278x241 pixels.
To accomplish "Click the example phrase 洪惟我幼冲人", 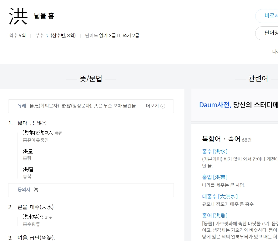I will pos(38,133).
